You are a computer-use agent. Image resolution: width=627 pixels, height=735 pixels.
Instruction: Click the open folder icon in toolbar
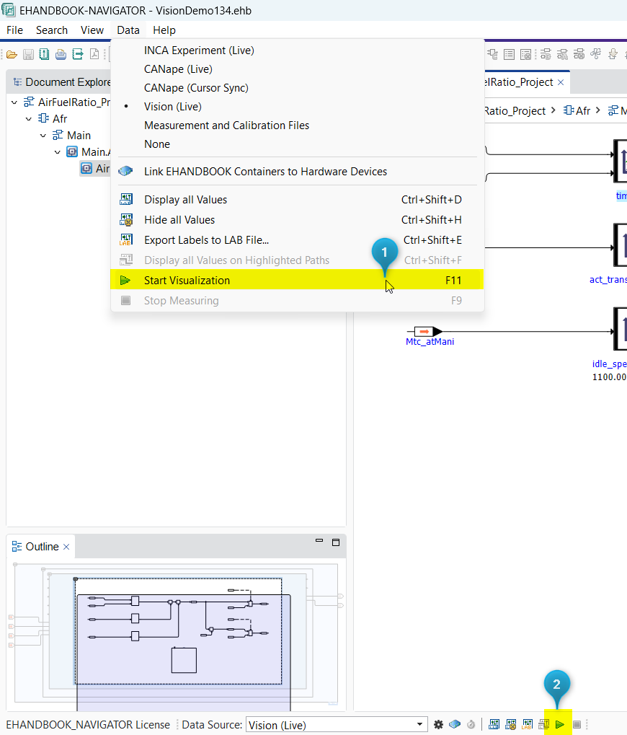(x=12, y=54)
